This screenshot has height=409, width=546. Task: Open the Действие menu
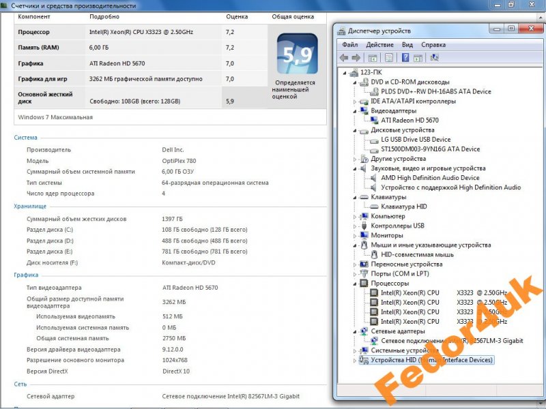pos(379,45)
